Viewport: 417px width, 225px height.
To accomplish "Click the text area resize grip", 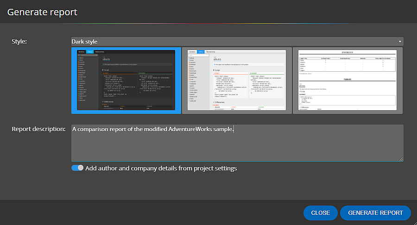I will point(401,159).
